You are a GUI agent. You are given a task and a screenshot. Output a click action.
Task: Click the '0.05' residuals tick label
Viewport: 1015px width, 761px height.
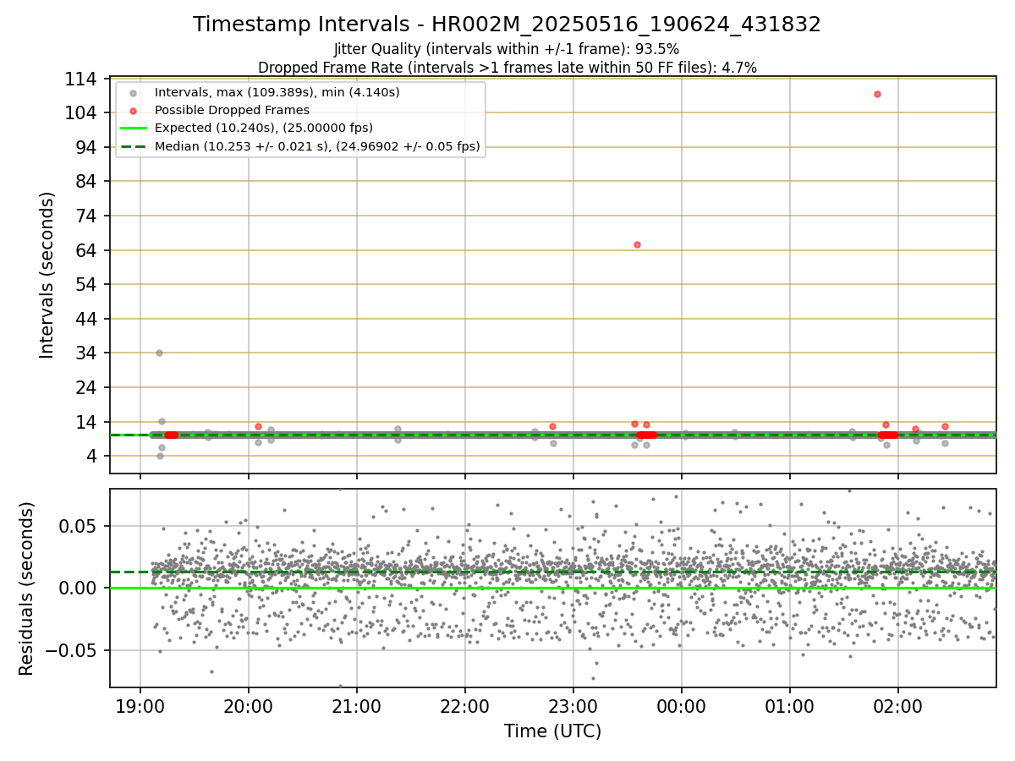(79, 526)
